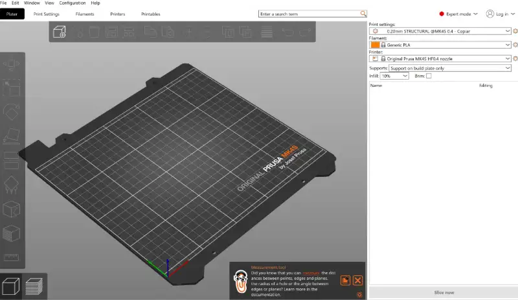Click the Arrange icon in top toolbar
518x300 pixels.
click(111, 32)
